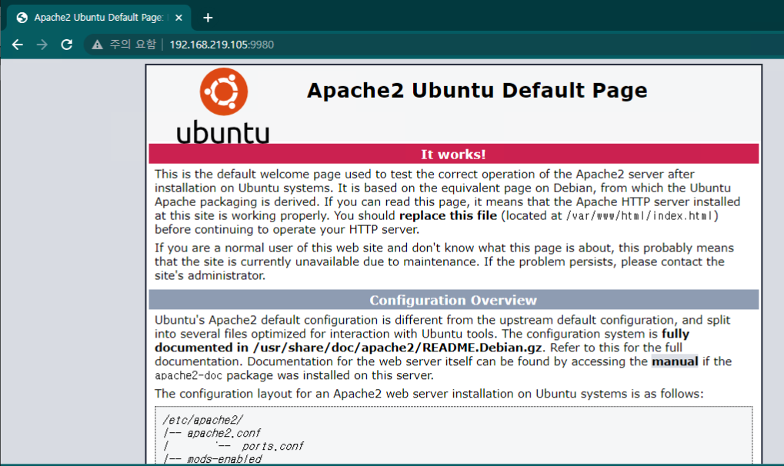784x466 pixels.
Task: Open the manual link
Action: tap(675, 361)
